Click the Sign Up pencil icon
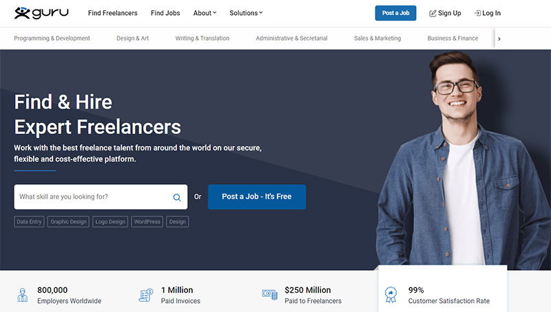Viewport: 551px width, 312px height. coord(433,13)
